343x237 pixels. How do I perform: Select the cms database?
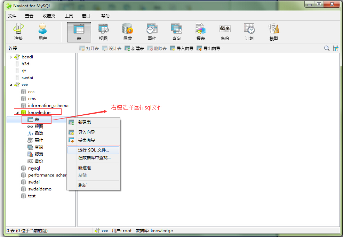pos(32,99)
